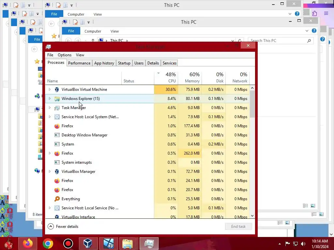Expand the Windows Explorer (15) process group
This screenshot has height=250, width=334.
(50, 99)
